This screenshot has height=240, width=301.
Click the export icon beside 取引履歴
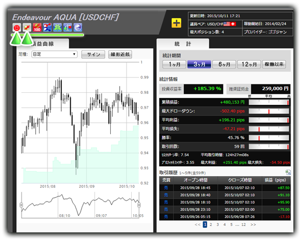click(288, 172)
